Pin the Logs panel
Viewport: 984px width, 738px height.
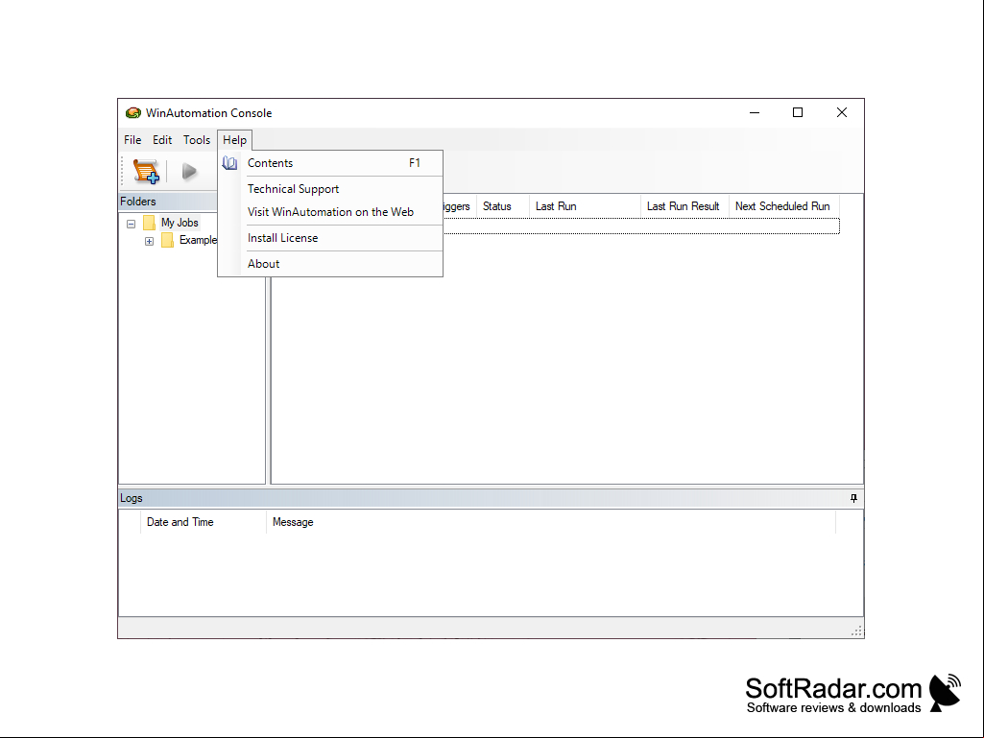click(x=853, y=498)
